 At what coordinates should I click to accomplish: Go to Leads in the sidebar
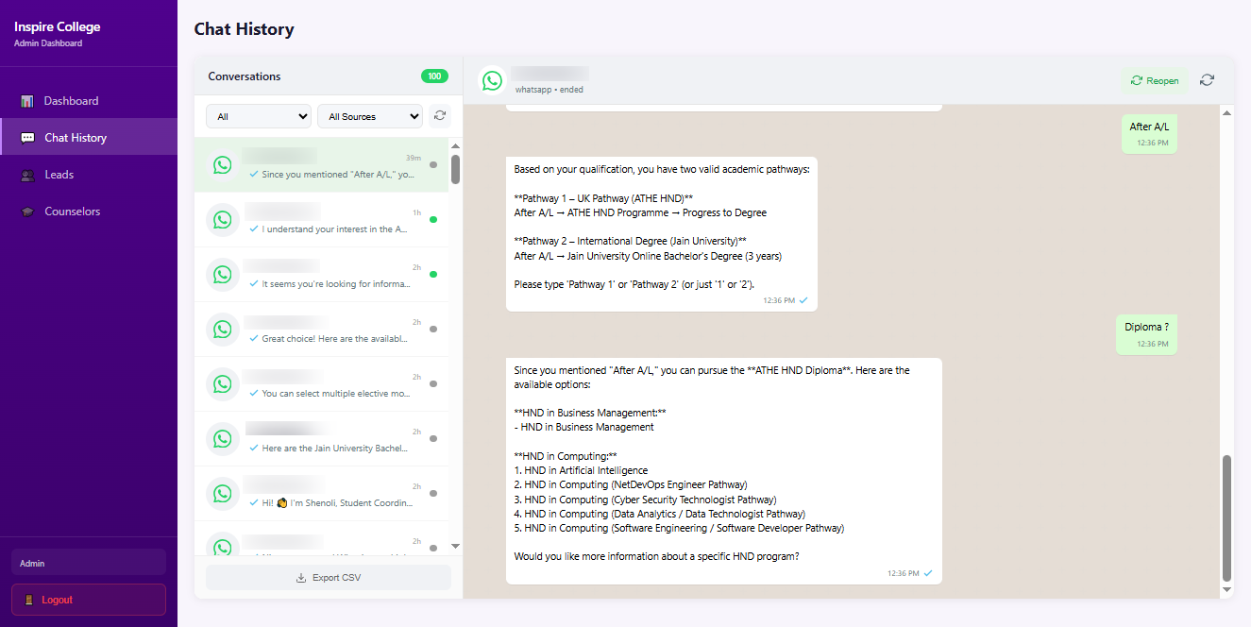point(89,175)
